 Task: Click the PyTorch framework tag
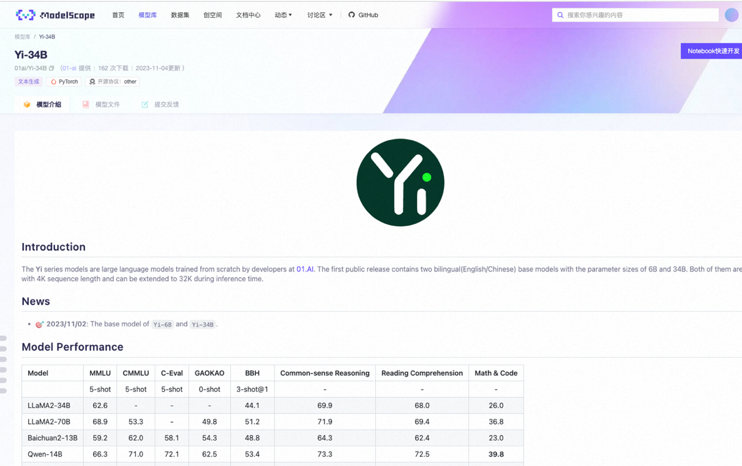(x=64, y=81)
